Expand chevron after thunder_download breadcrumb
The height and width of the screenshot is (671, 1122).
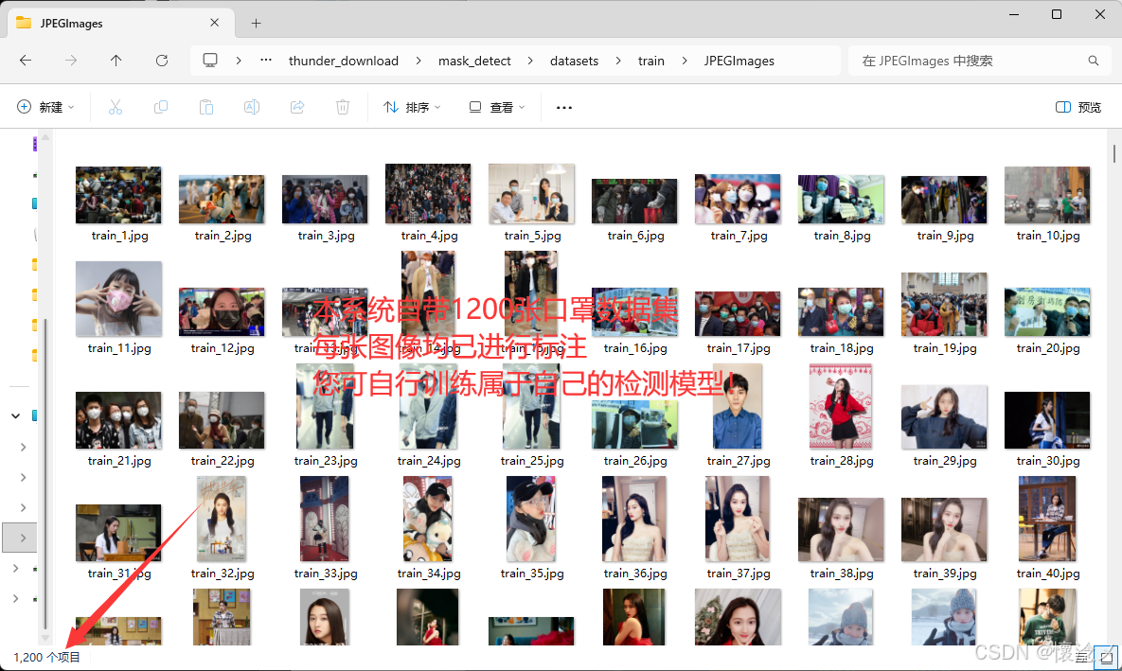(x=419, y=61)
